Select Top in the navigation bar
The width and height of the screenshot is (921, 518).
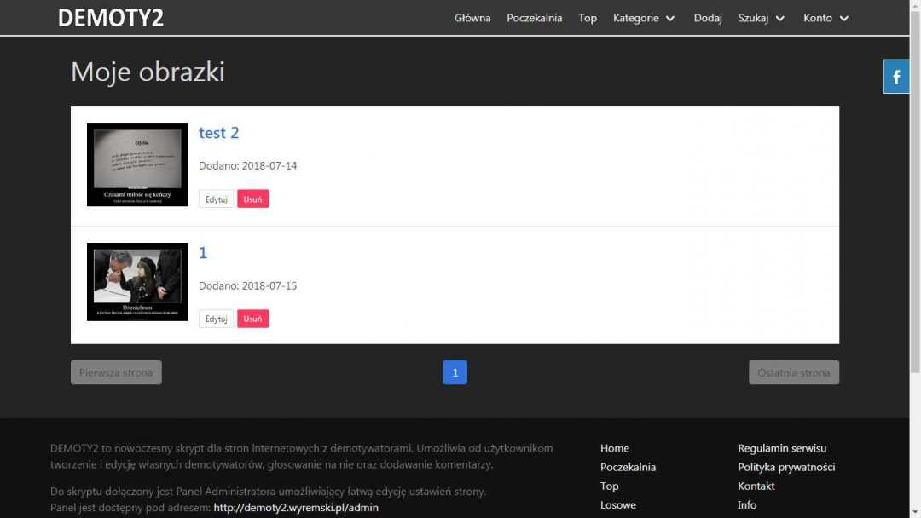tap(588, 18)
